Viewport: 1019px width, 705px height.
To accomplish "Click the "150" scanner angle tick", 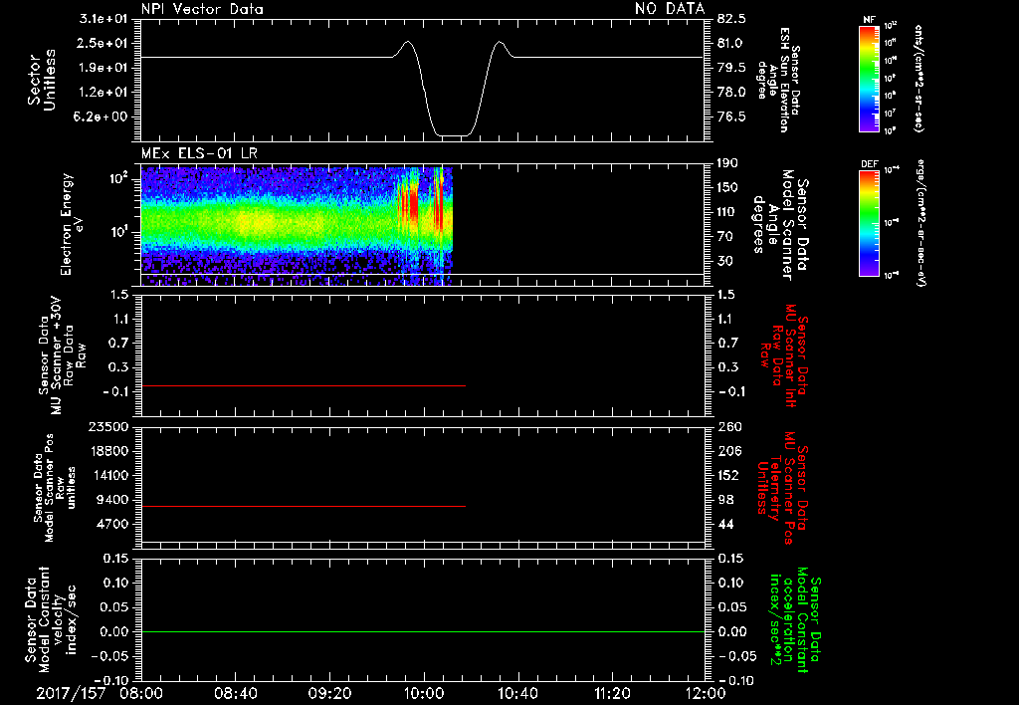I will click(727, 187).
